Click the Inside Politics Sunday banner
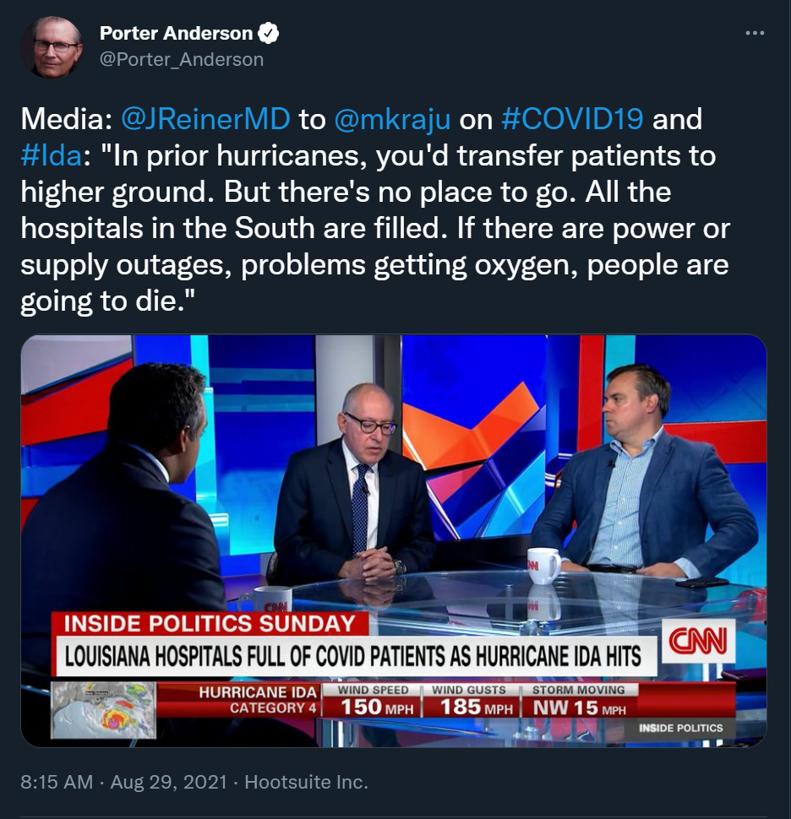Viewport: 791px width, 819px height. (210, 624)
